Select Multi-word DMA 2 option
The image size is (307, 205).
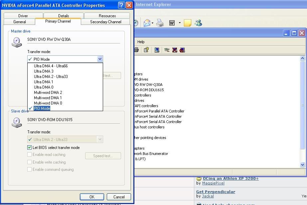(x=65, y=92)
